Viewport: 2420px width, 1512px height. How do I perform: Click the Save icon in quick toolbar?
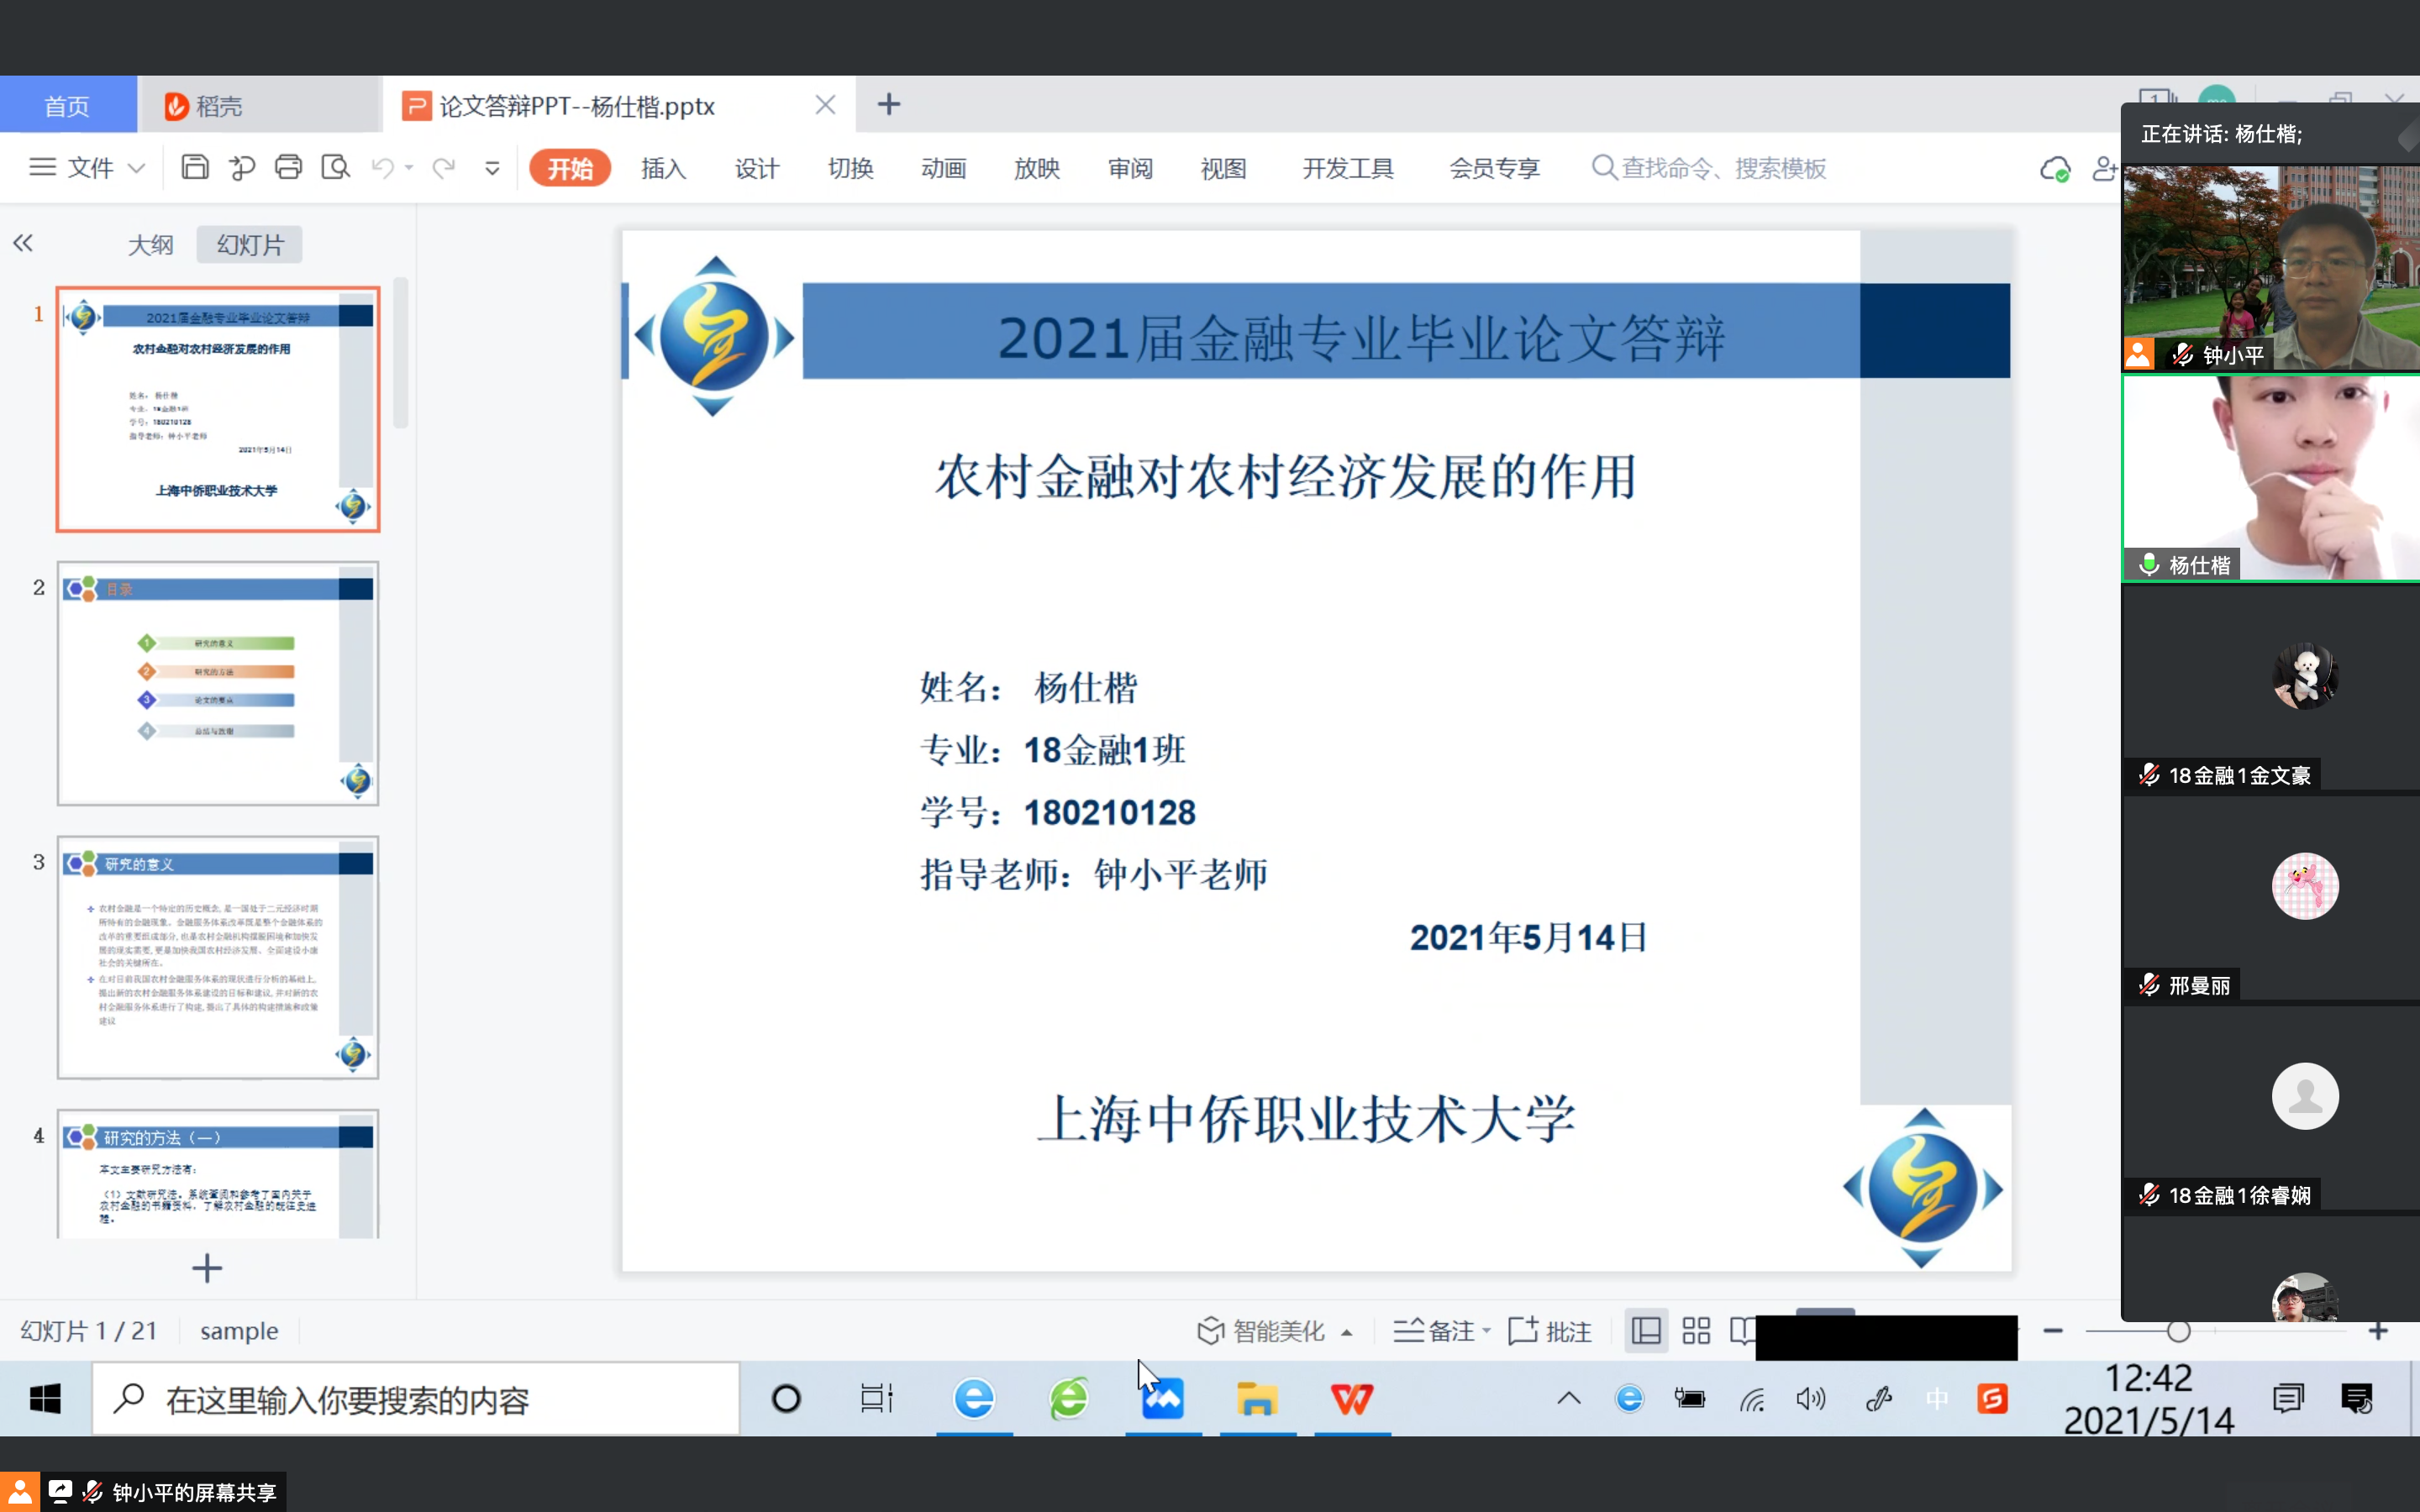[195, 167]
